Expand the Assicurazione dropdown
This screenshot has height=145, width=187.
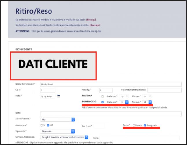(x=58, y=119)
